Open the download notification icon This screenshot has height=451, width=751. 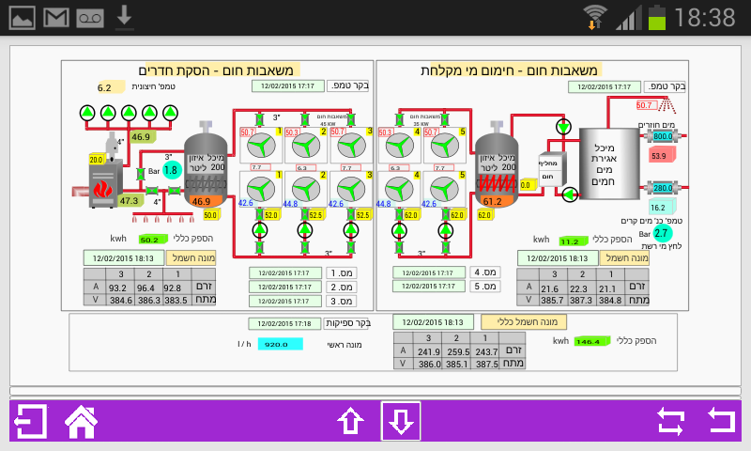coord(125,18)
